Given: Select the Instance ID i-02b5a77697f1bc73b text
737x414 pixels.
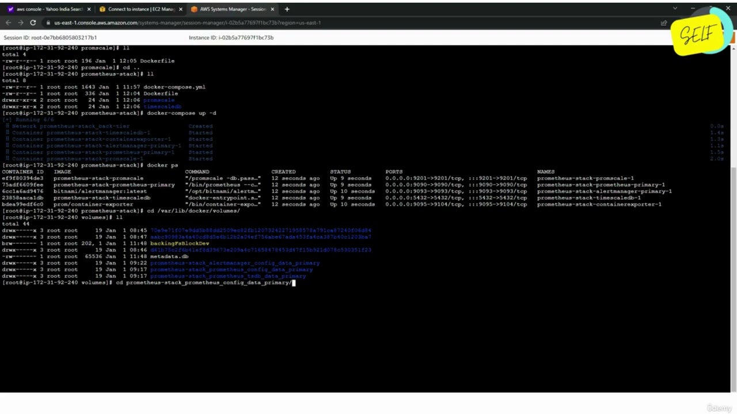Looking at the screenshot, I should (x=231, y=37).
